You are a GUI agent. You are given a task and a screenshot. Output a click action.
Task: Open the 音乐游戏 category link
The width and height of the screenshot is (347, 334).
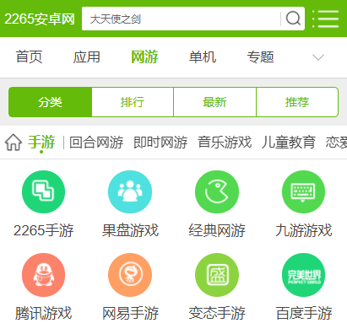pyautogui.click(x=225, y=143)
